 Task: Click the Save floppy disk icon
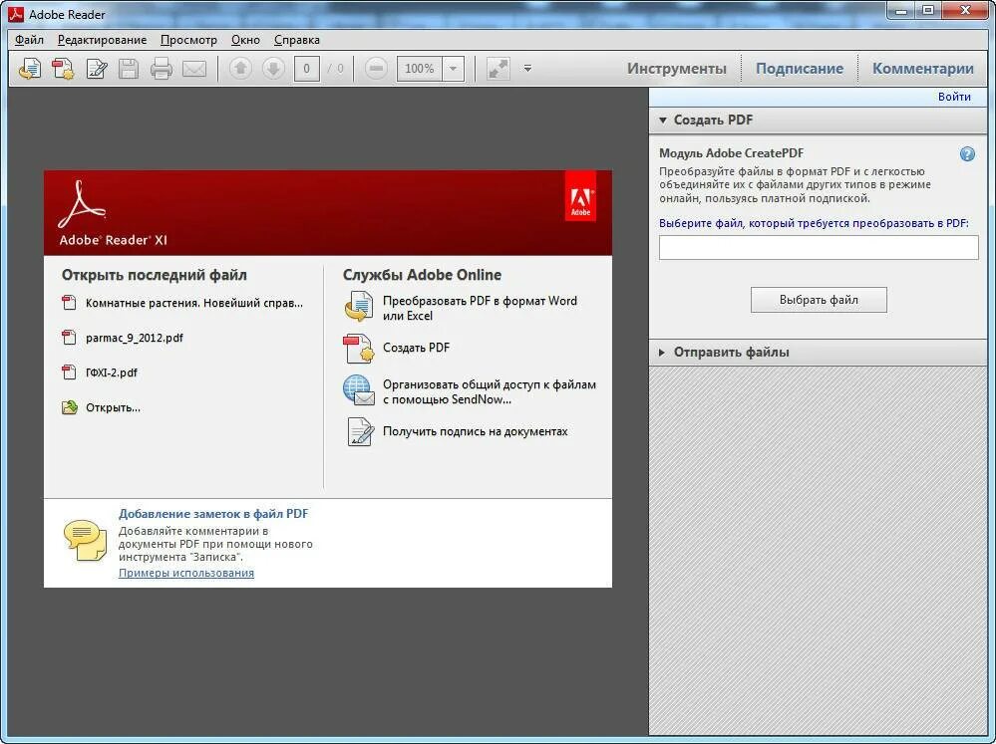[129, 68]
